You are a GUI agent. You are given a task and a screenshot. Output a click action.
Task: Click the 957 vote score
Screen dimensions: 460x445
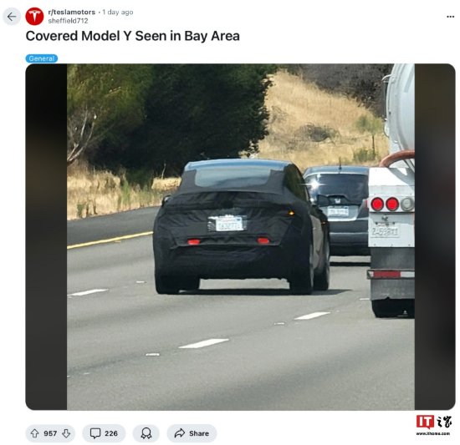(x=50, y=433)
